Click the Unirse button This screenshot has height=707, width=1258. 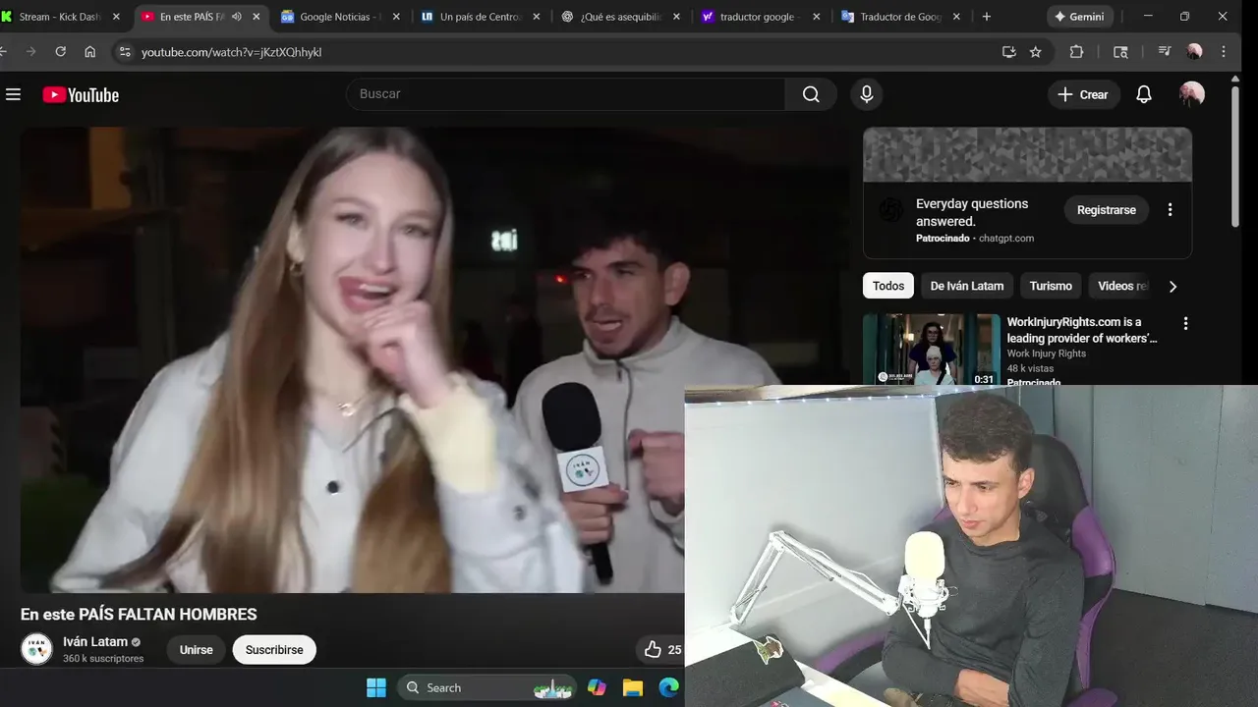click(x=196, y=650)
